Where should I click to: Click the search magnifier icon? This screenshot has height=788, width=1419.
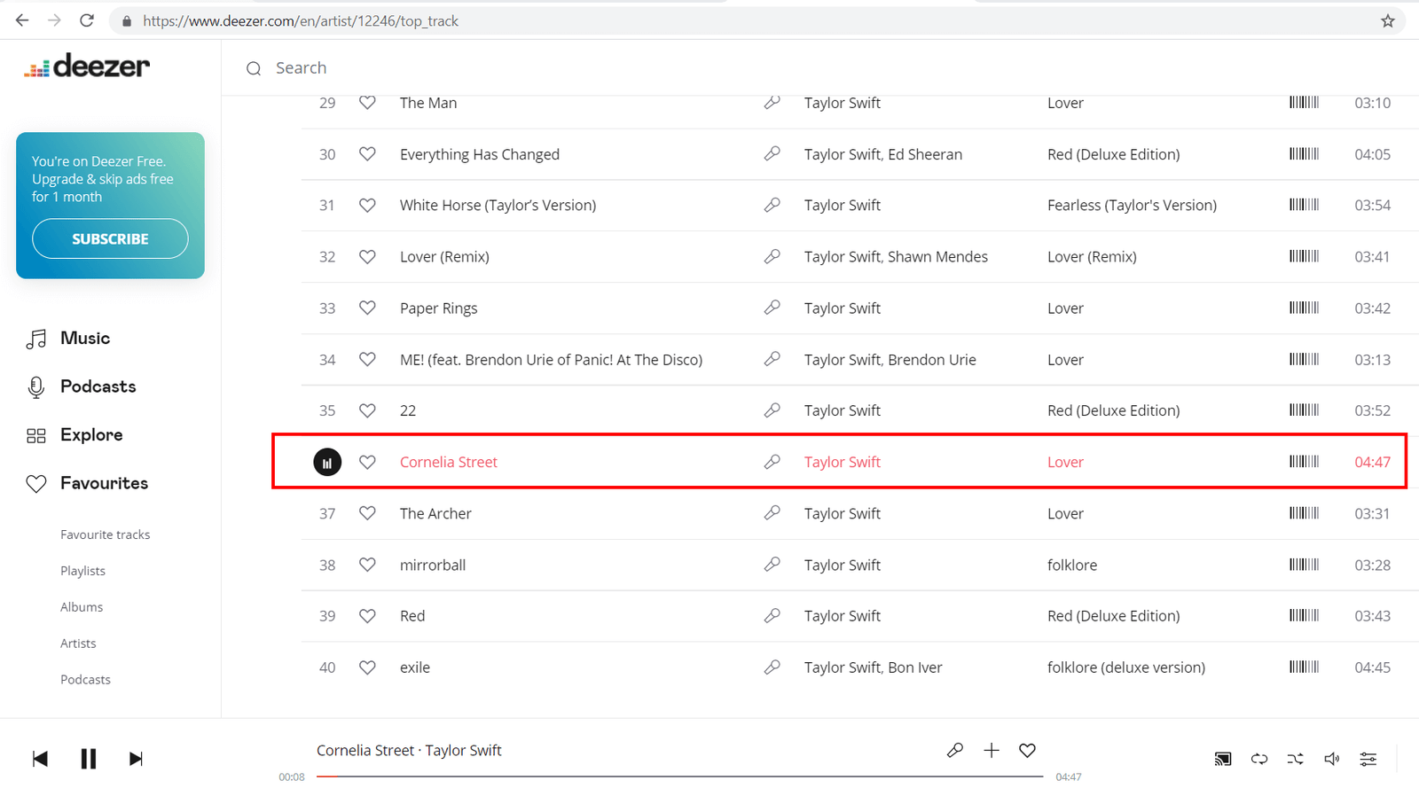click(254, 68)
